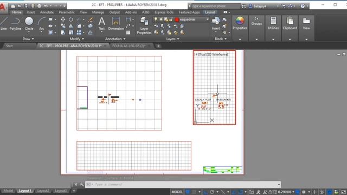This screenshot has height=195, width=347.
Task: Click the Scale tool icon
Action: coord(71,32)
